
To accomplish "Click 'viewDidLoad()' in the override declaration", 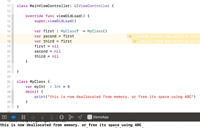I will (71, 16).
